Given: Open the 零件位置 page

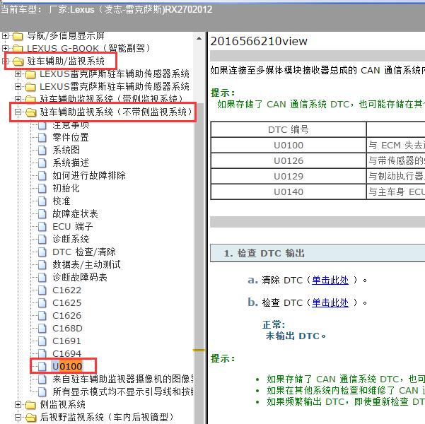Looking at the screenshot, I should tap(71, 137).
